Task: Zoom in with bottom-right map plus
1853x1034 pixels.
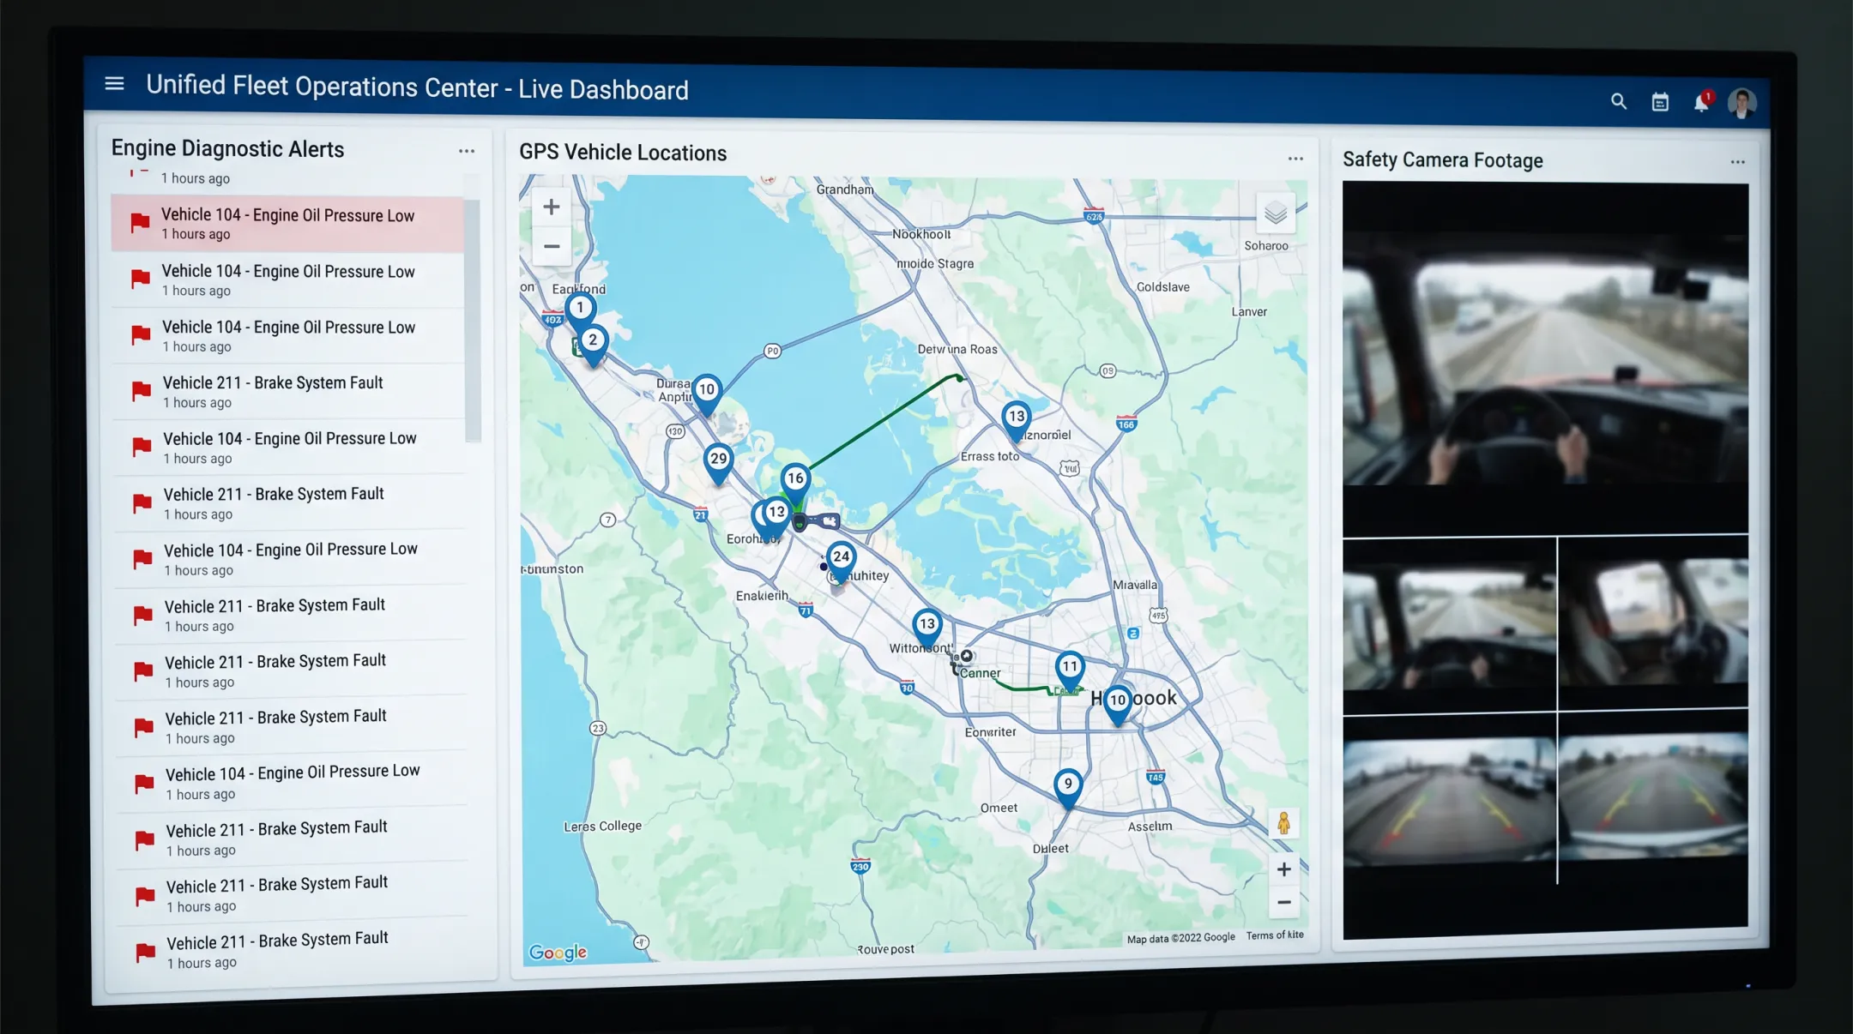Action: [1284, 869]
